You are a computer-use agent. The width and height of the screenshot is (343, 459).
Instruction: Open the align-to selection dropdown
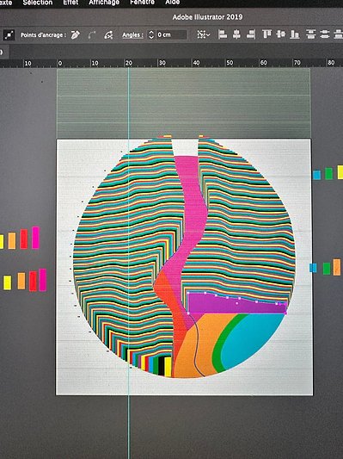[204, 34]
